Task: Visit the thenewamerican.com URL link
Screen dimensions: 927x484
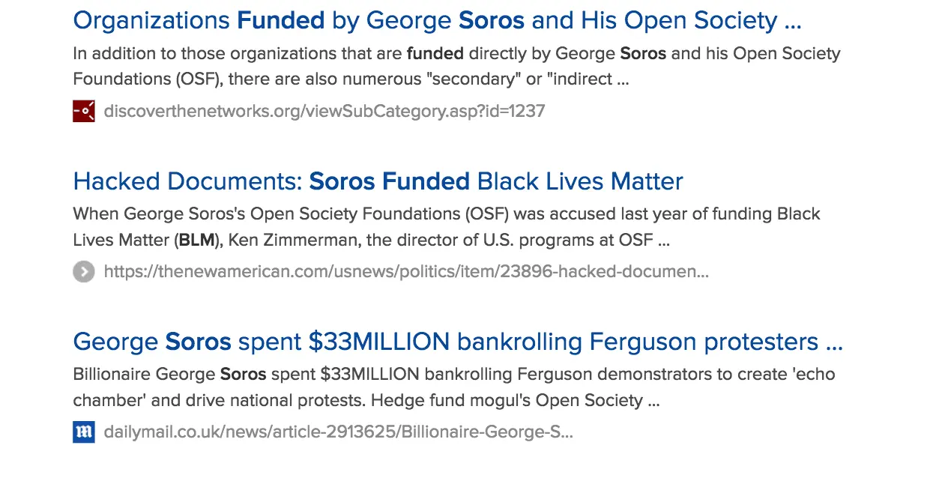Action: [405, 271]
